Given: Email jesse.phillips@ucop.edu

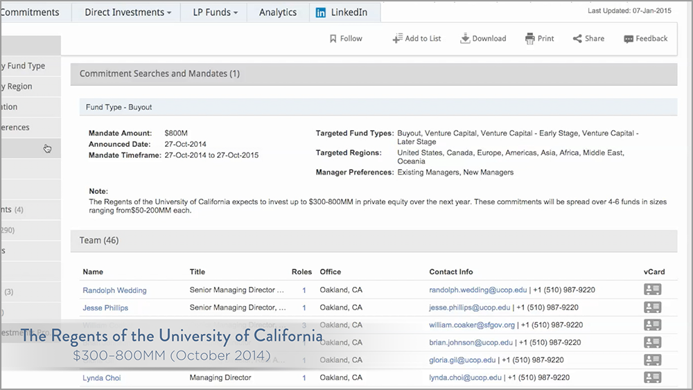Looking at the screenshot, I should click(469, 308).
